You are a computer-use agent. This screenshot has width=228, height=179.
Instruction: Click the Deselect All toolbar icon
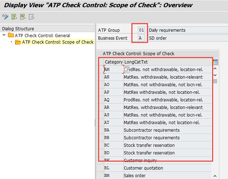pos(31,17)
